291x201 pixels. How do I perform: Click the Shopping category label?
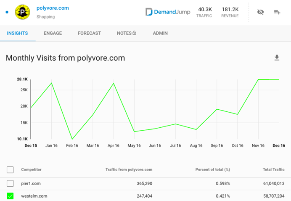(x=46, y=17)
